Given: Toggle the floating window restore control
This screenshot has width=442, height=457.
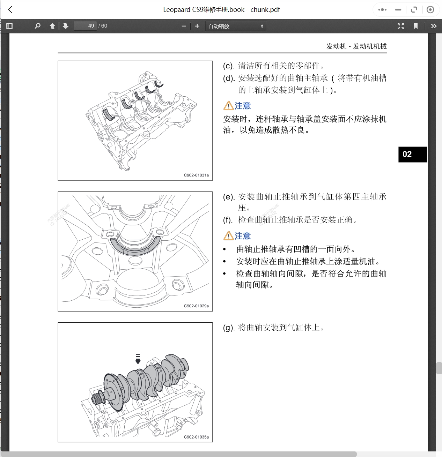Looking at the screenshot, I should 414,9.
